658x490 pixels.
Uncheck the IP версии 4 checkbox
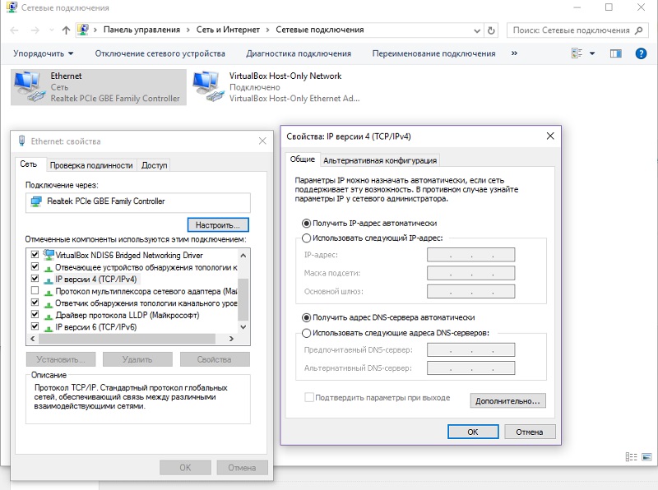click(x=35, y=278)
